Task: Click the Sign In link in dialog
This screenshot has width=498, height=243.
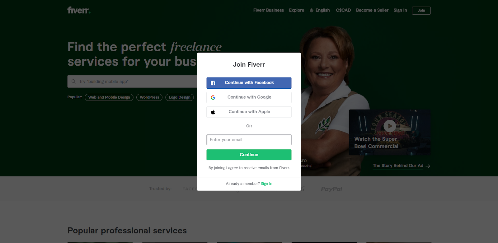Action: [x=266, y=184]
